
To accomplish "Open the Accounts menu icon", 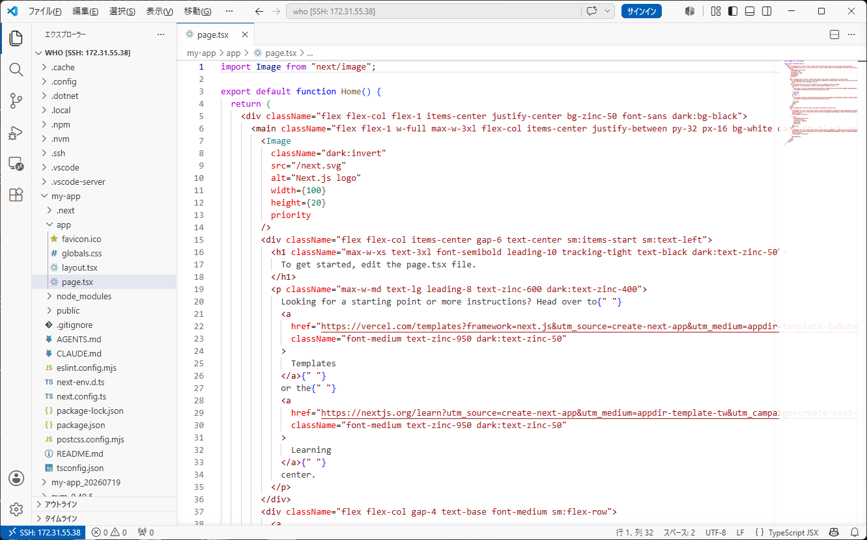I will tap(16, 478).
